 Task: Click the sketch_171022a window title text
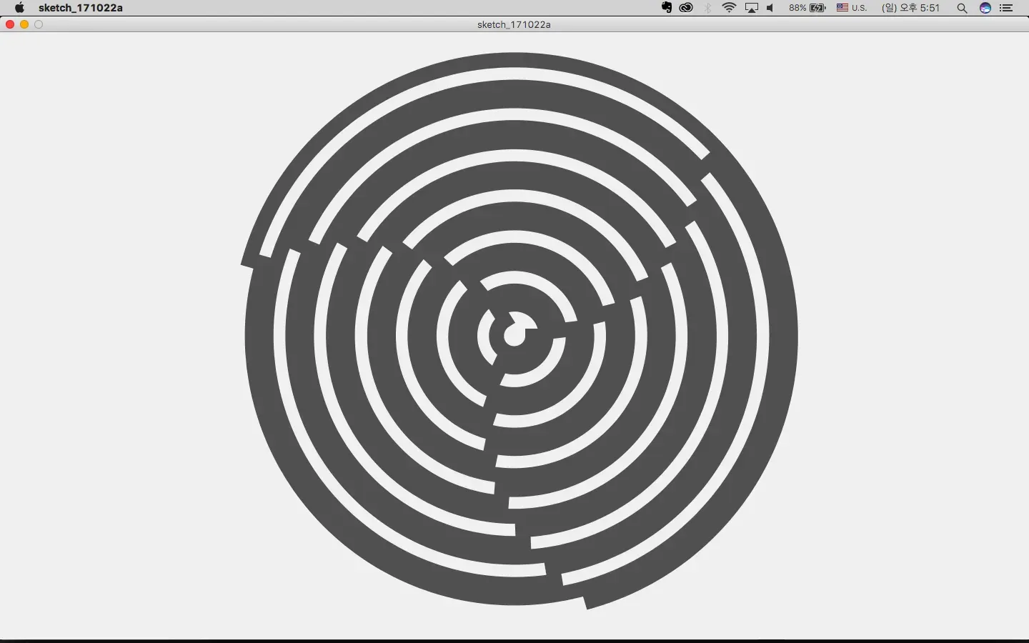click(x=514, y=24)
